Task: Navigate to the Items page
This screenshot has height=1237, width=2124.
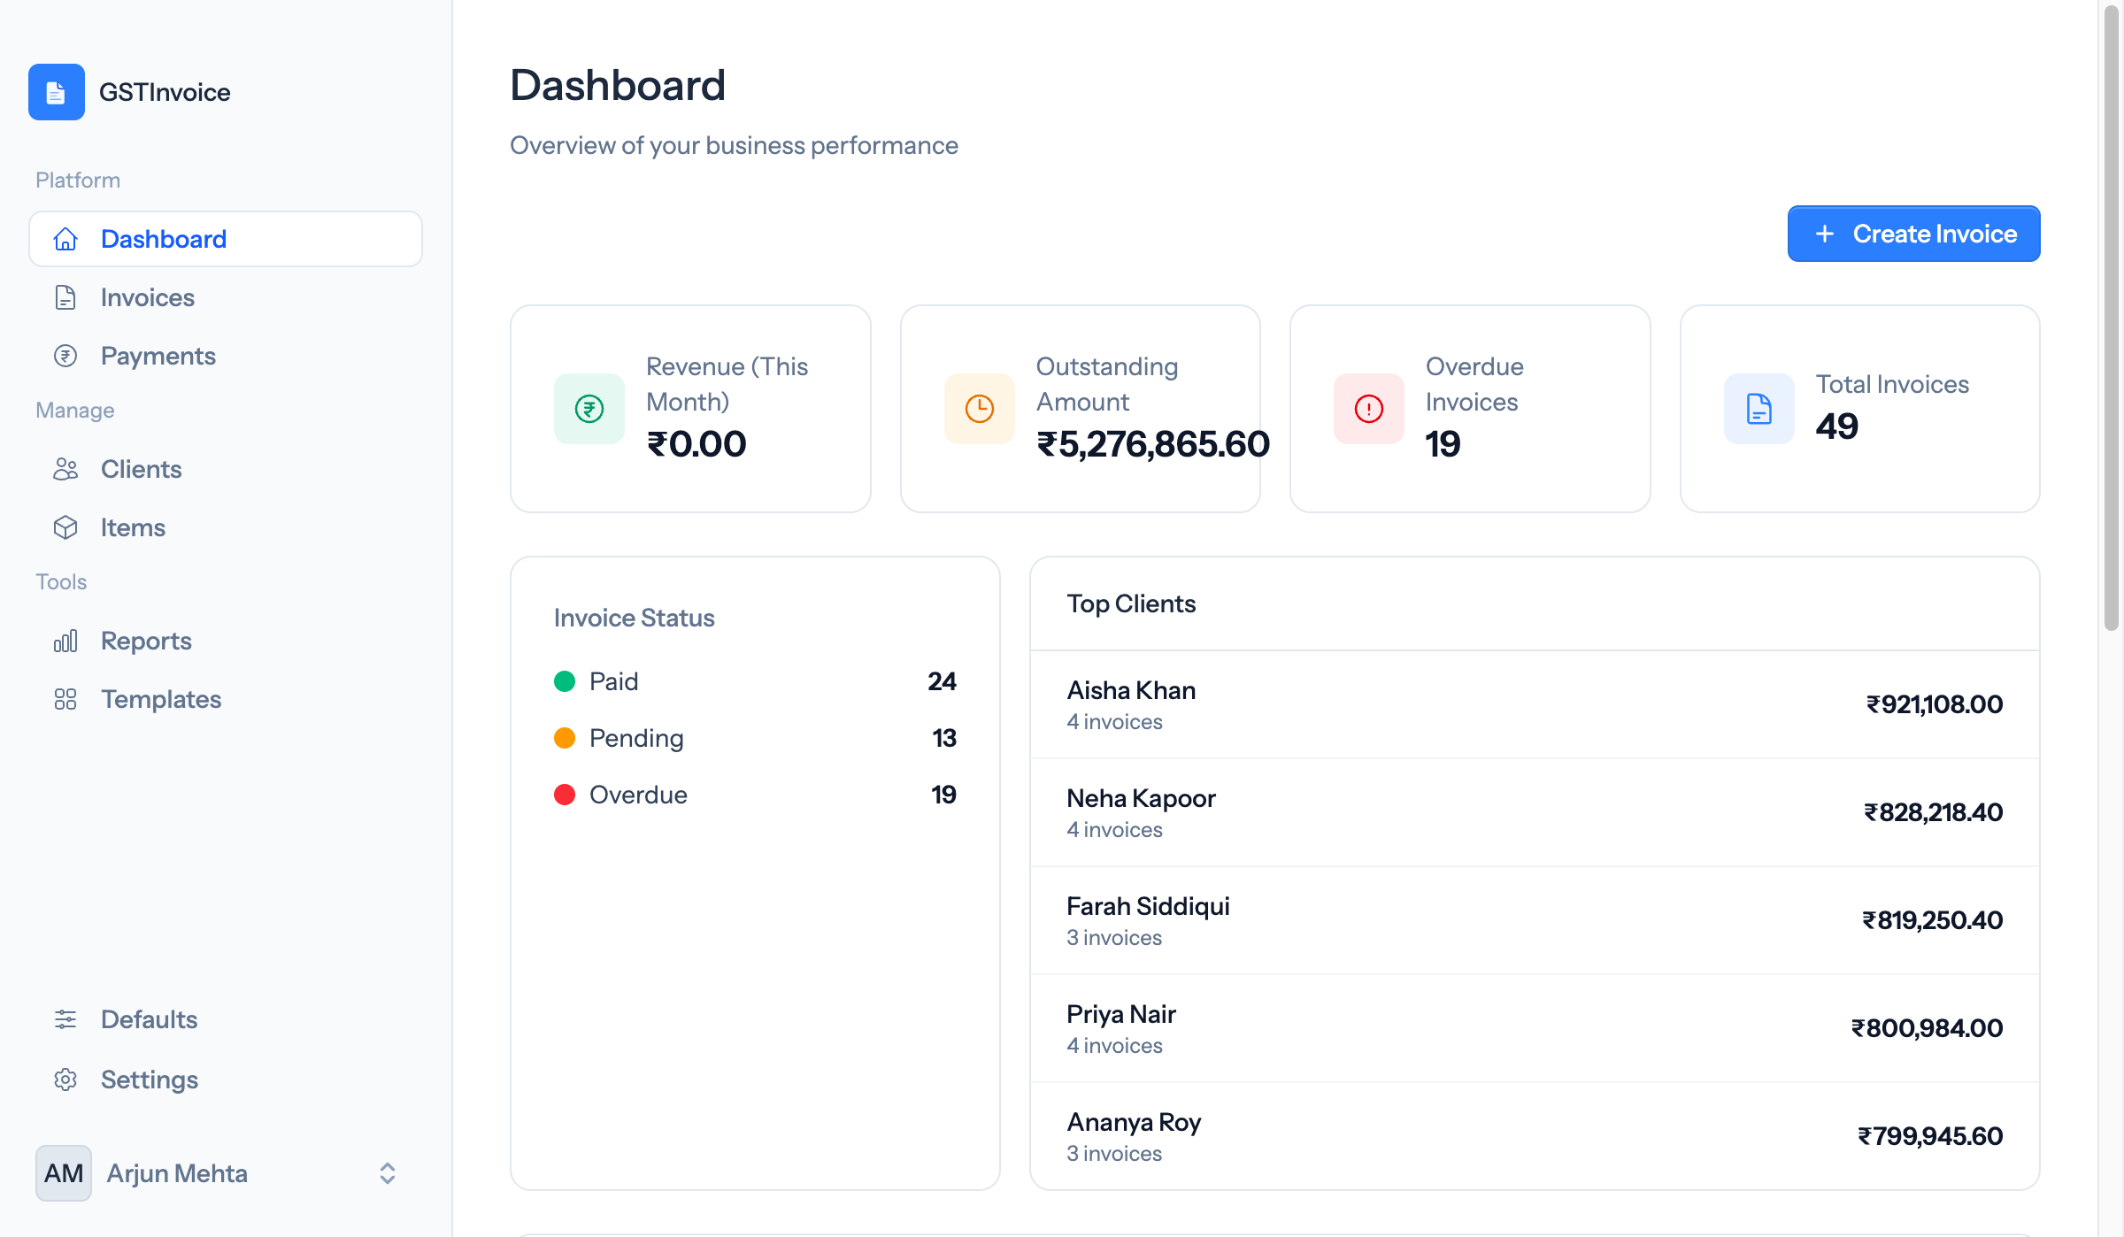Action: click(226, 527)
